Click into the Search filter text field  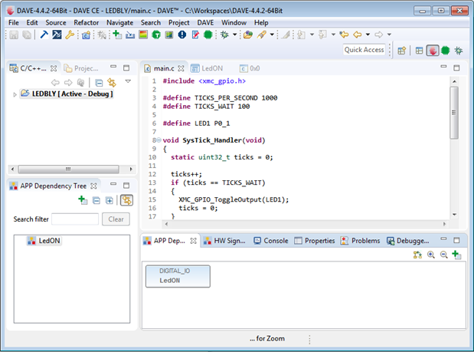(x=74, y=219)
